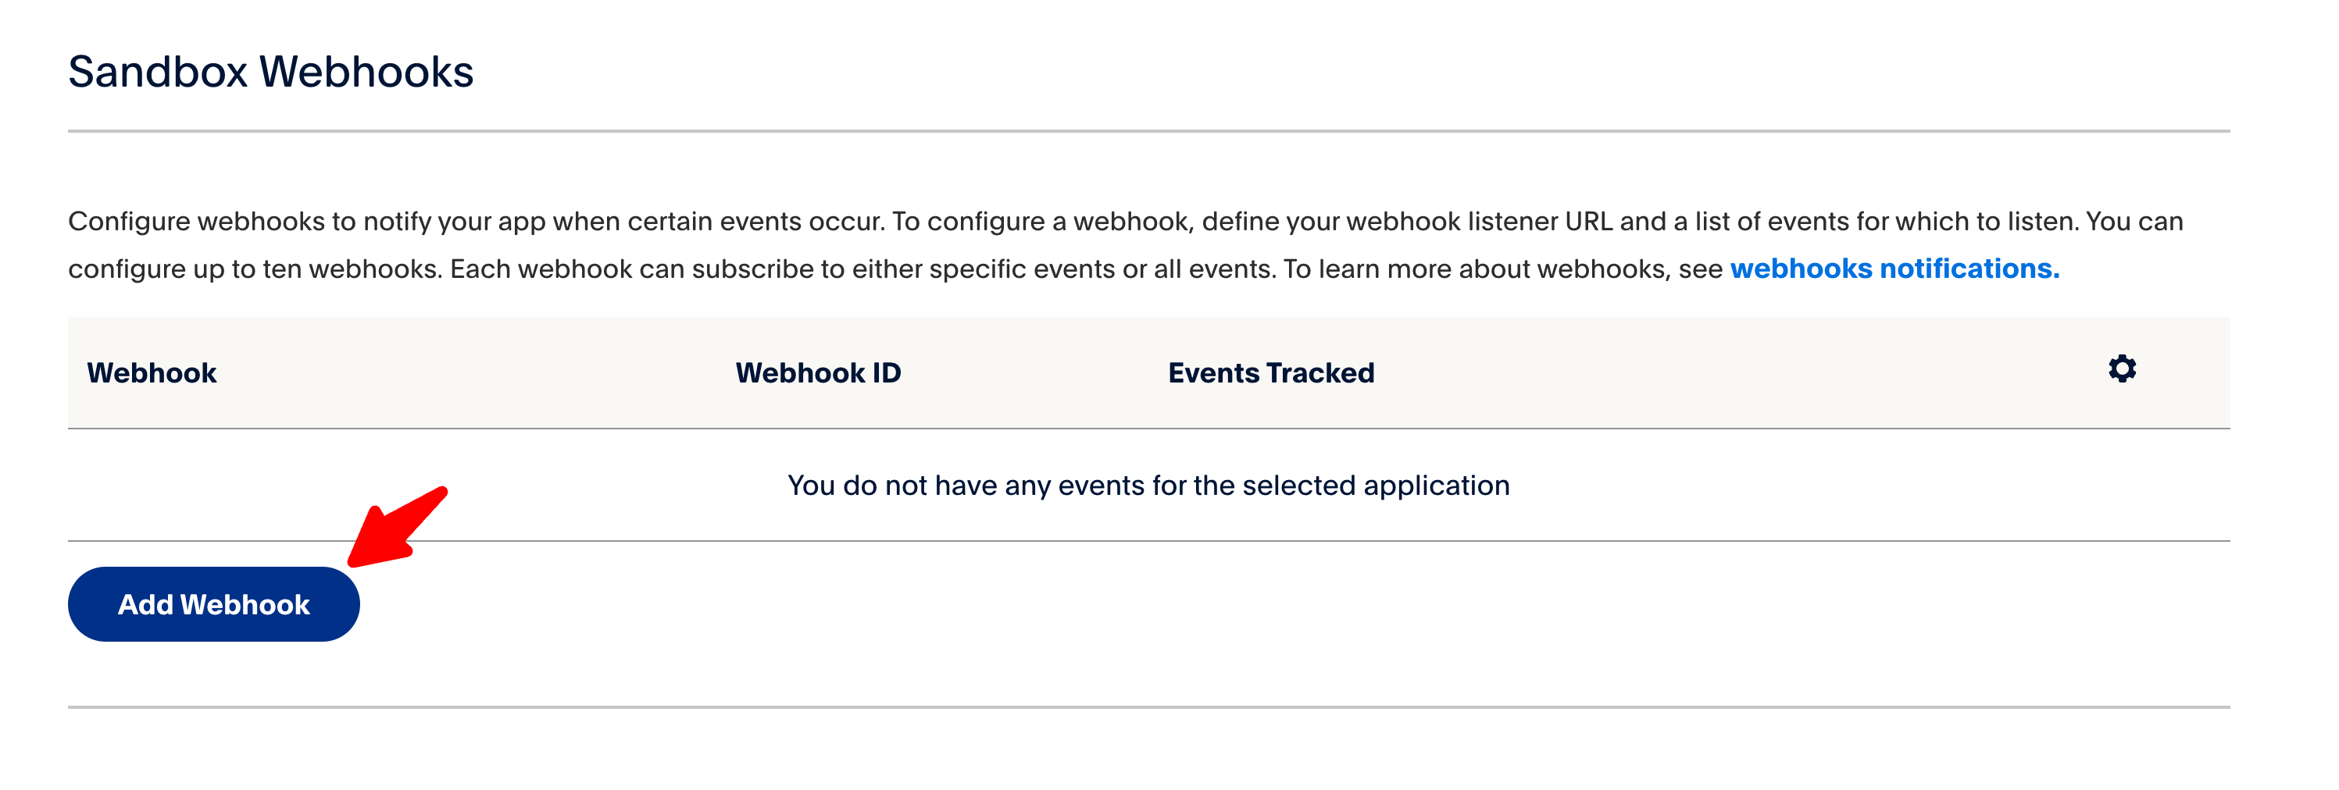This screenshot has height=790, width=2339.
Task: Click the Add Webhook button
Action: click(x=213, y=604)
